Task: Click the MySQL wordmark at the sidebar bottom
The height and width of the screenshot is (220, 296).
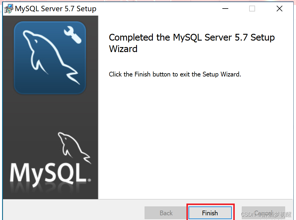Action: click(47, 172)
